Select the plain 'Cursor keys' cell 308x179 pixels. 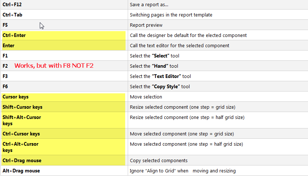coord(63,97)
